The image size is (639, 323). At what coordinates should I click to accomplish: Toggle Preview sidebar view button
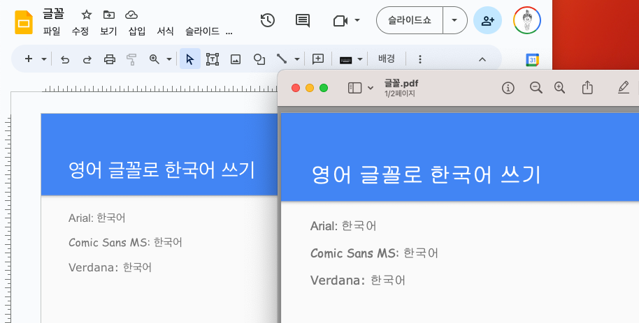coord(354,88)
